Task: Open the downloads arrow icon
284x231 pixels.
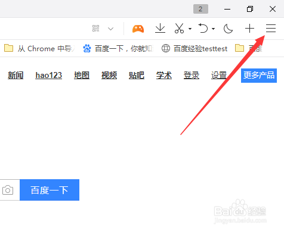Action: (x=160, y=28)
